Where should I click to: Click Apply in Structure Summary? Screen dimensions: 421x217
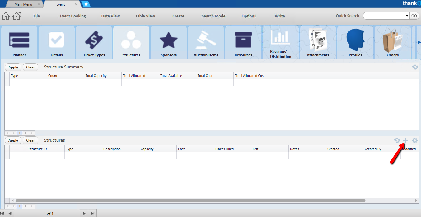(13, 67)
